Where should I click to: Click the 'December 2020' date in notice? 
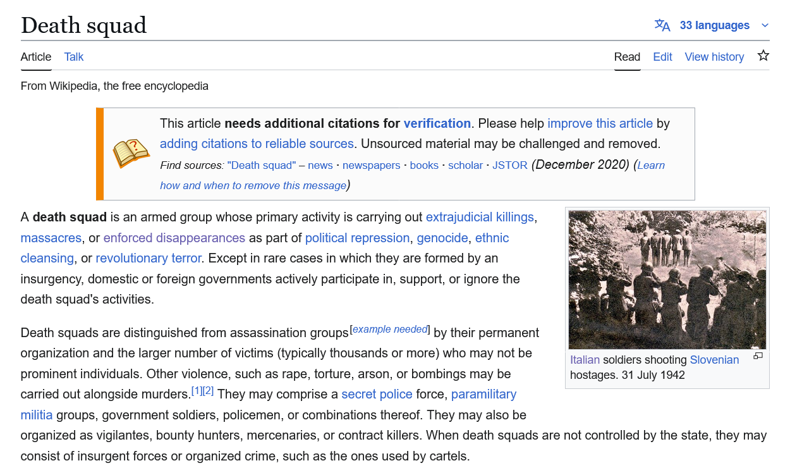[x=580, y=164]
